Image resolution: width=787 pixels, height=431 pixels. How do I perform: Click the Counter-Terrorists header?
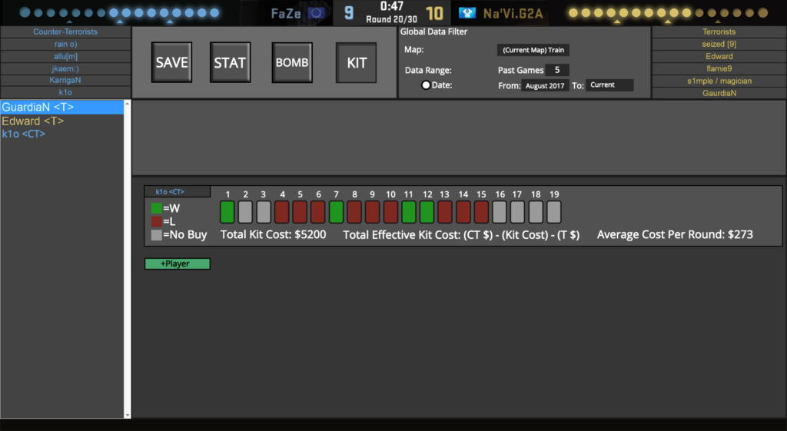[65, 31]
